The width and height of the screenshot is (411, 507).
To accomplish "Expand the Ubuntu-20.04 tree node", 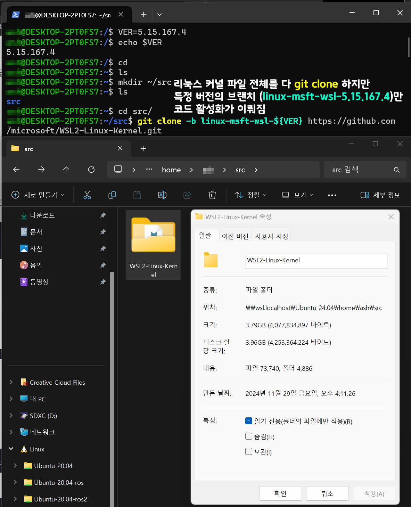I will point(15,466).
